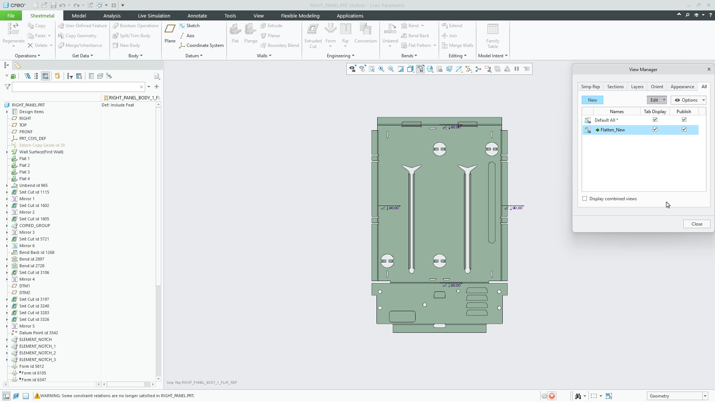Expand COPIED_GROUP tree node
The width and height of the screenshot is (715, 402).
(x=7, y=226)
